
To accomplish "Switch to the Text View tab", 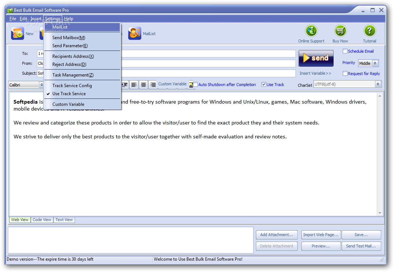I will click(x=64, y=220).
